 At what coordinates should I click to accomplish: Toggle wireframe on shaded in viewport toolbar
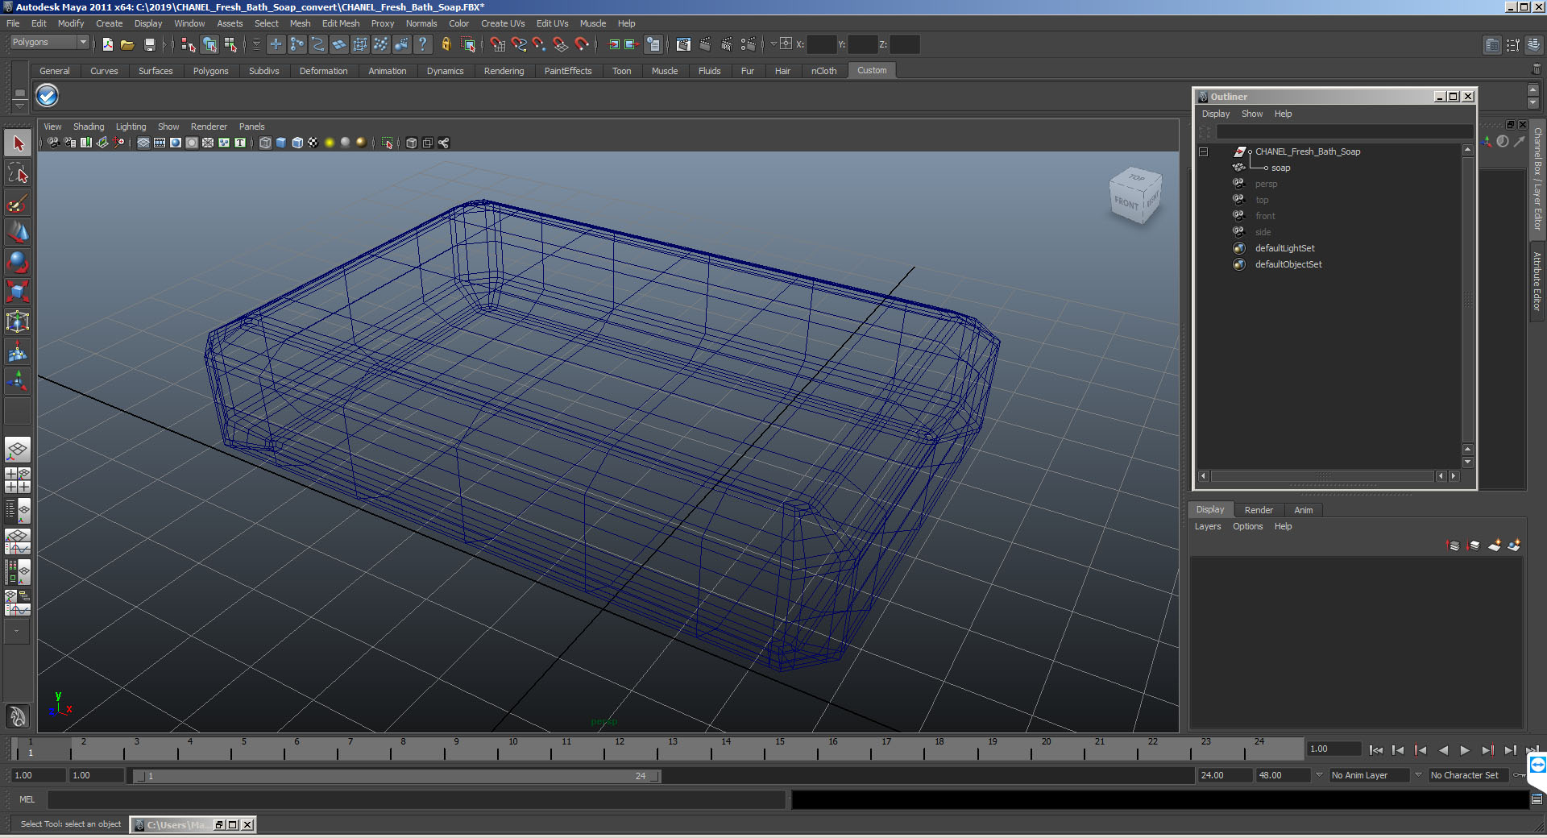coord(297,143)
